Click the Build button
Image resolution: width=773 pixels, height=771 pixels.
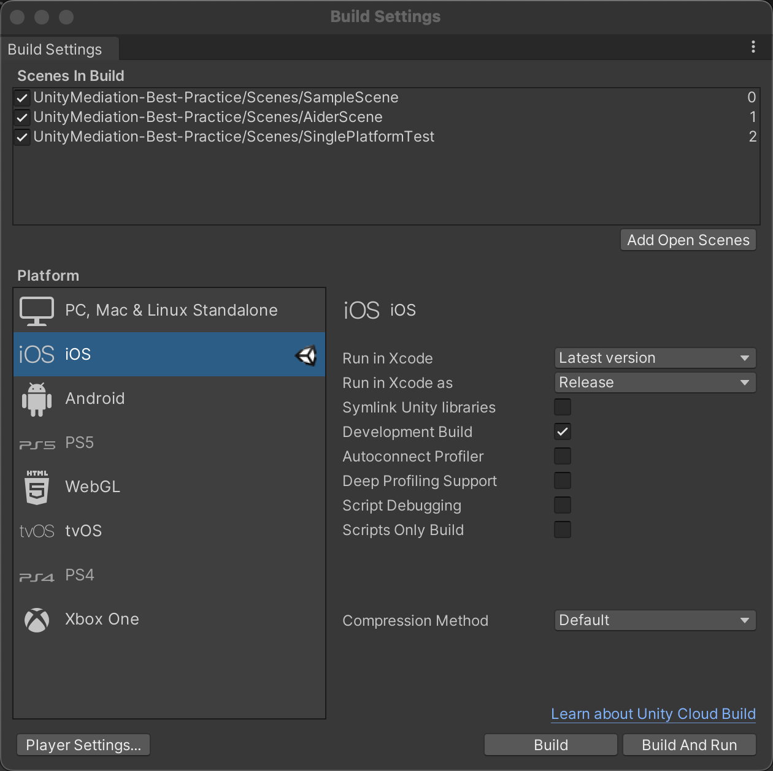pos(551,745)
